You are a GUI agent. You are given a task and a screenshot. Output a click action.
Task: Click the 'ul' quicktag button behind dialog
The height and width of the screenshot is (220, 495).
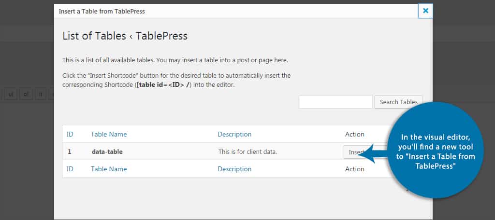pyautogui.click(x=11, y=94)
